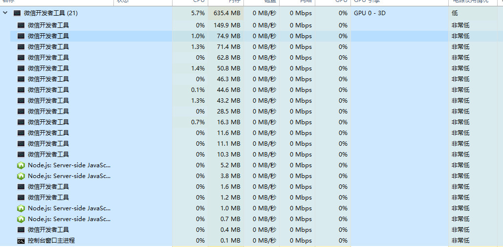The height and width of the screenshot is (247, 503).
Task: Click the icon of the 71.4 MB process
Action: pos(21,47)
